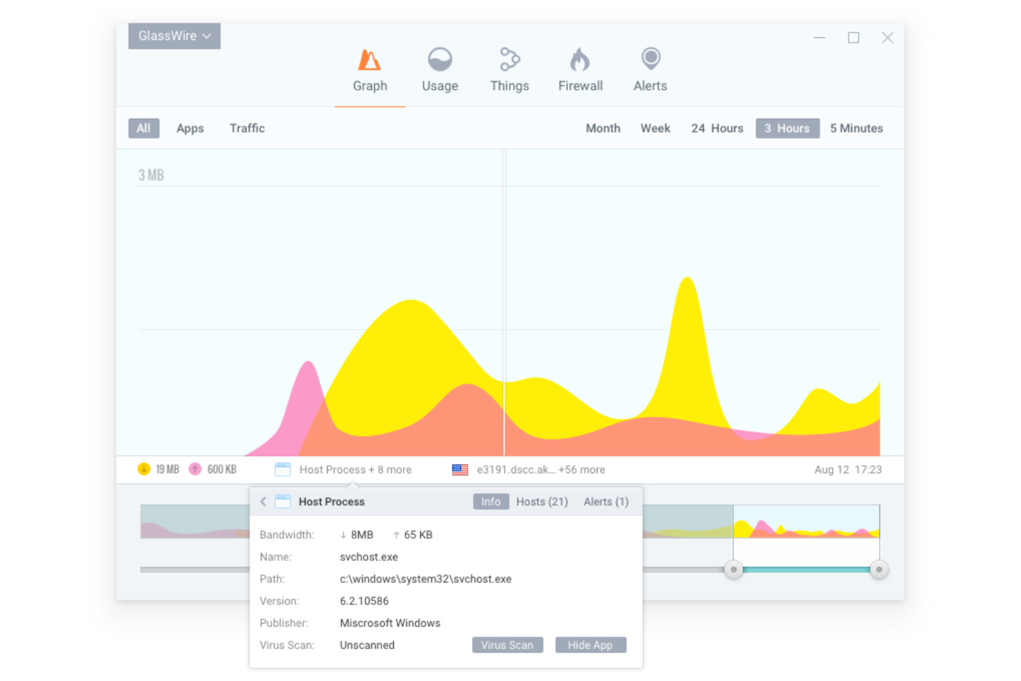Click the 3 MB axis label
Viewport: 1021px width, 681px height.
[x=151, y=175]
